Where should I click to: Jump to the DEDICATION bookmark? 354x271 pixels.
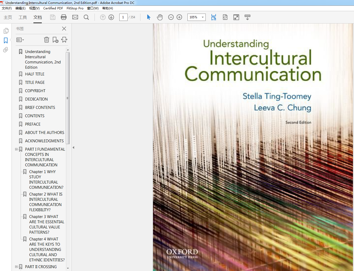(x=36, y=99)
